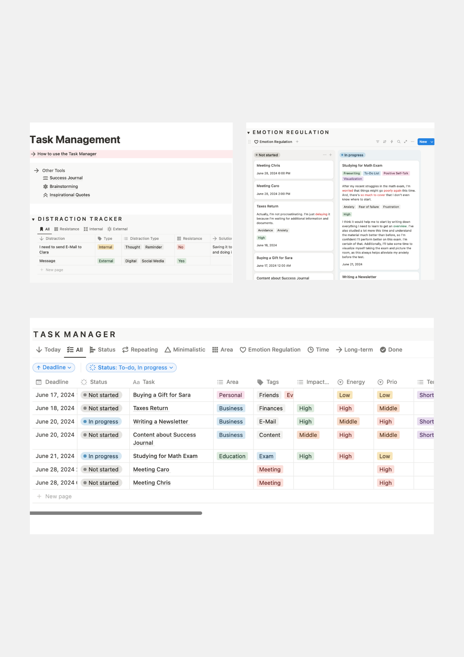Expand the Status: To-do, In progress filter

(x=131, y=368)
